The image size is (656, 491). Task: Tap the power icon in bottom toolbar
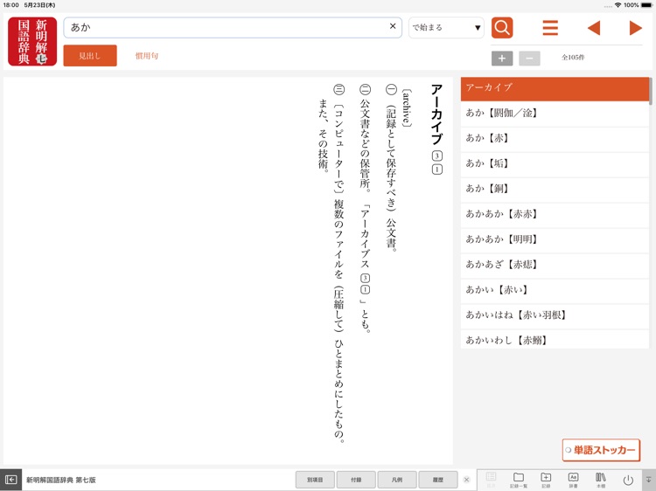point(628,481)
